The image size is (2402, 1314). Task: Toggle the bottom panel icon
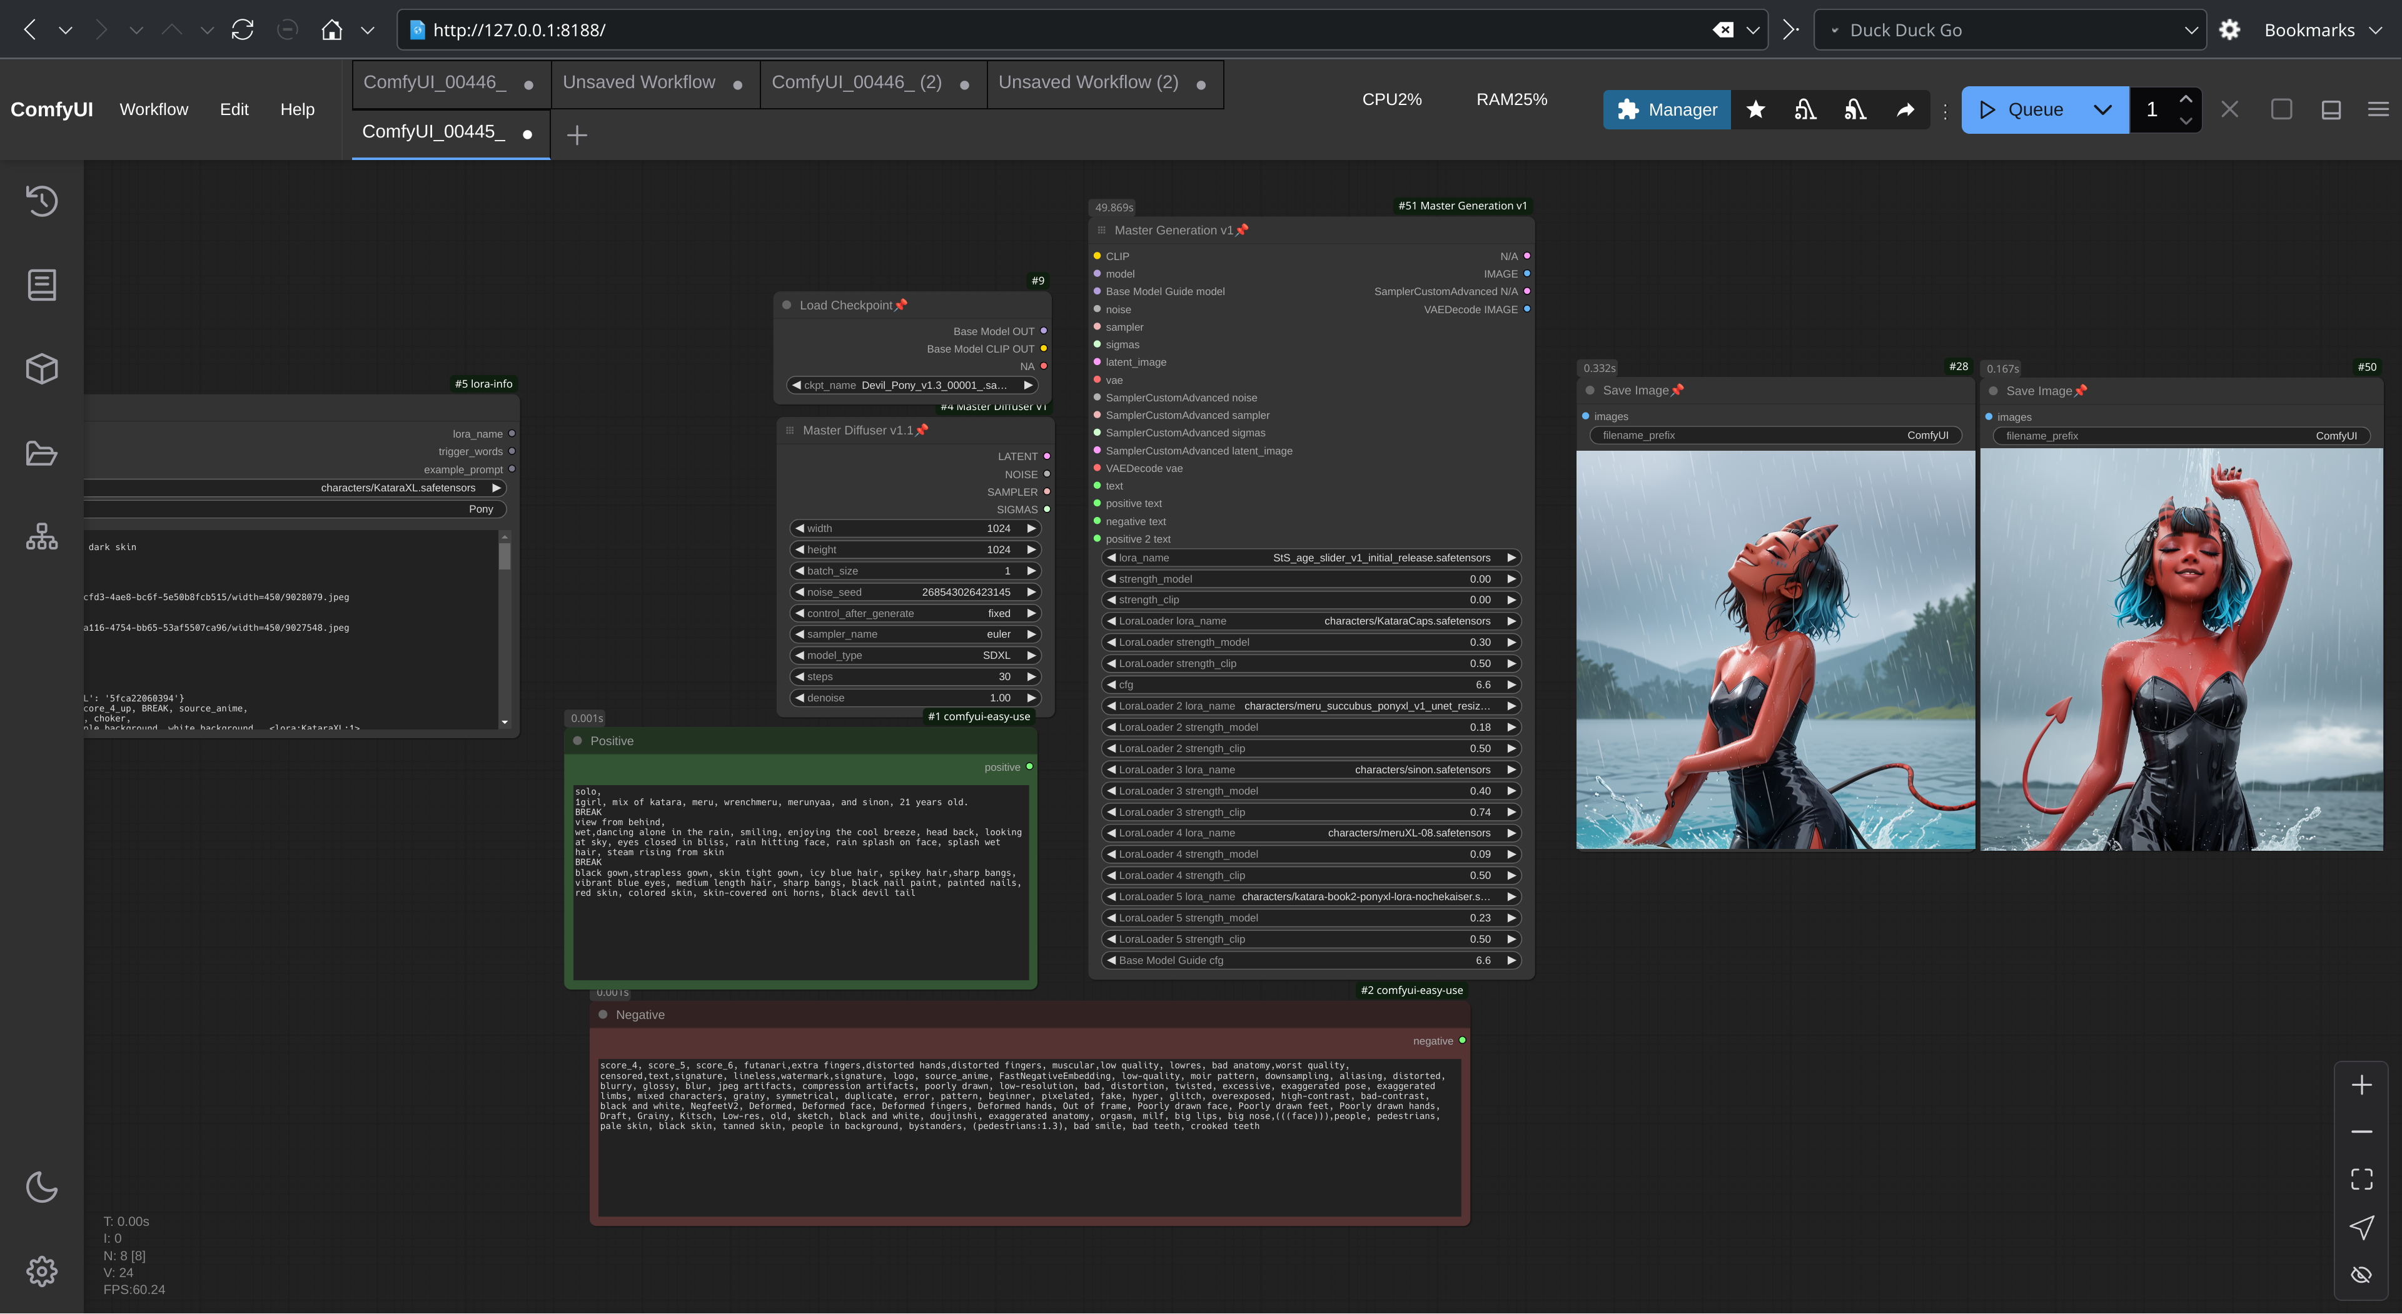2330,110
